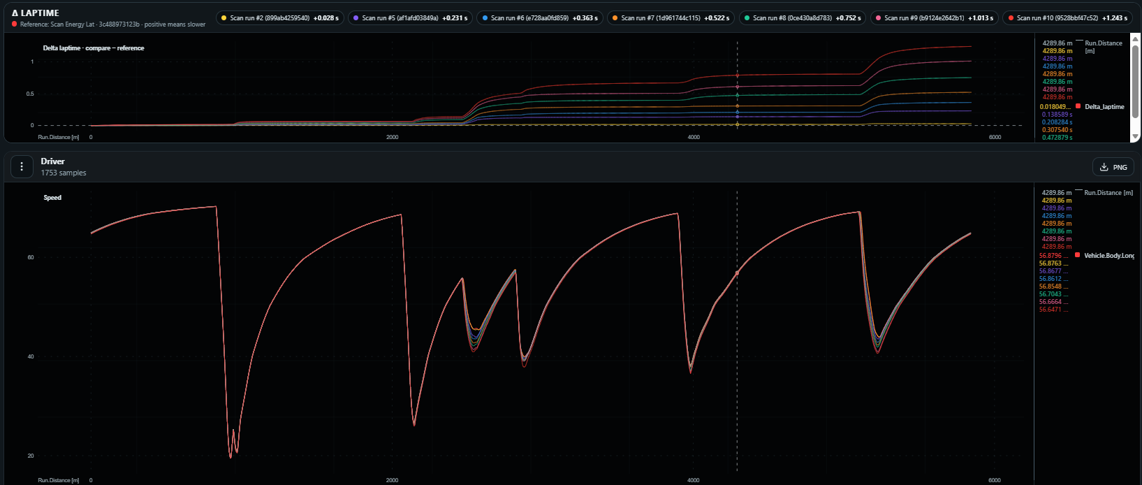Viewport: 1142px width, 485px height.
Task: Click the 4000 x-axis tick in the Delta laptime chart
Action: click(694, 137)
